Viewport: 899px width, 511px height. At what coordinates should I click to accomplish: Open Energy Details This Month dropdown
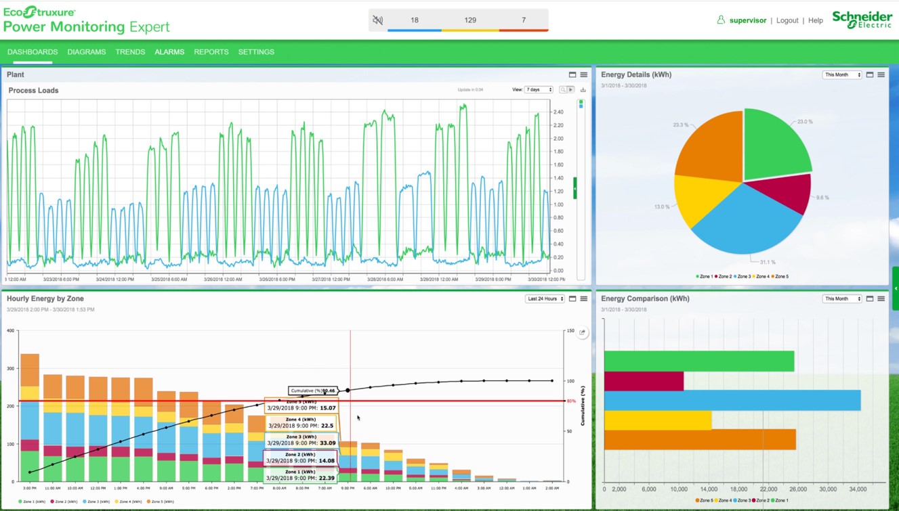842,74
